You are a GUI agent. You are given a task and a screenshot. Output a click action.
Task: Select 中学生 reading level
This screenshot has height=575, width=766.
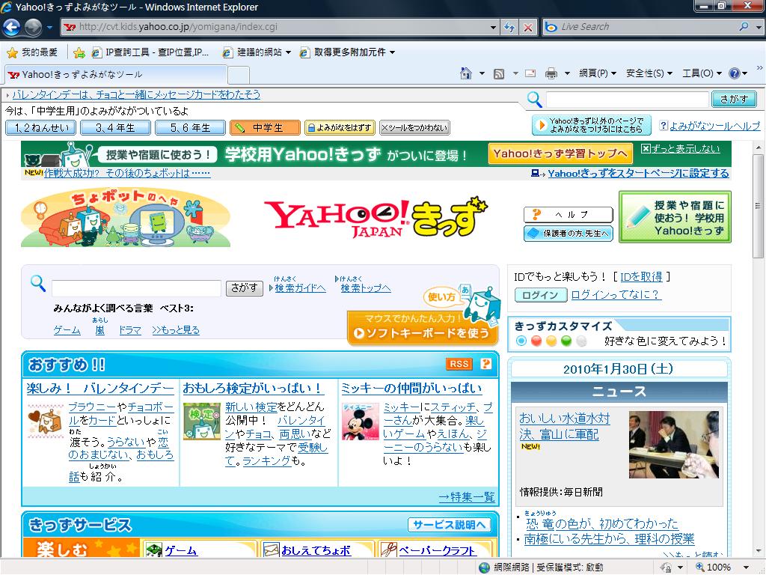click(265, 127)
